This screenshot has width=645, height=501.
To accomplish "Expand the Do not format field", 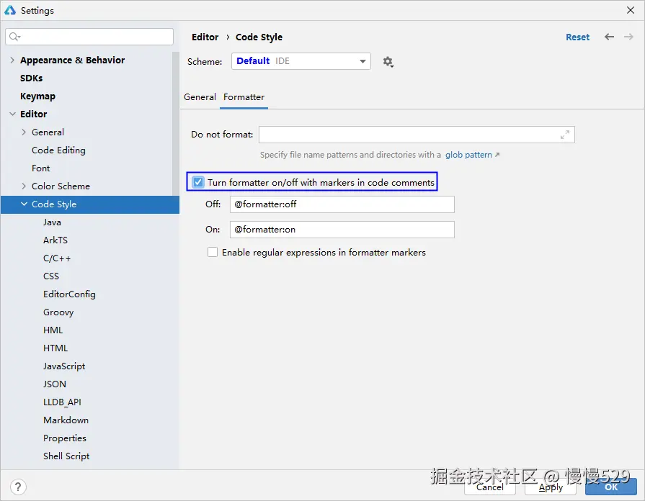I will [565, 135].
